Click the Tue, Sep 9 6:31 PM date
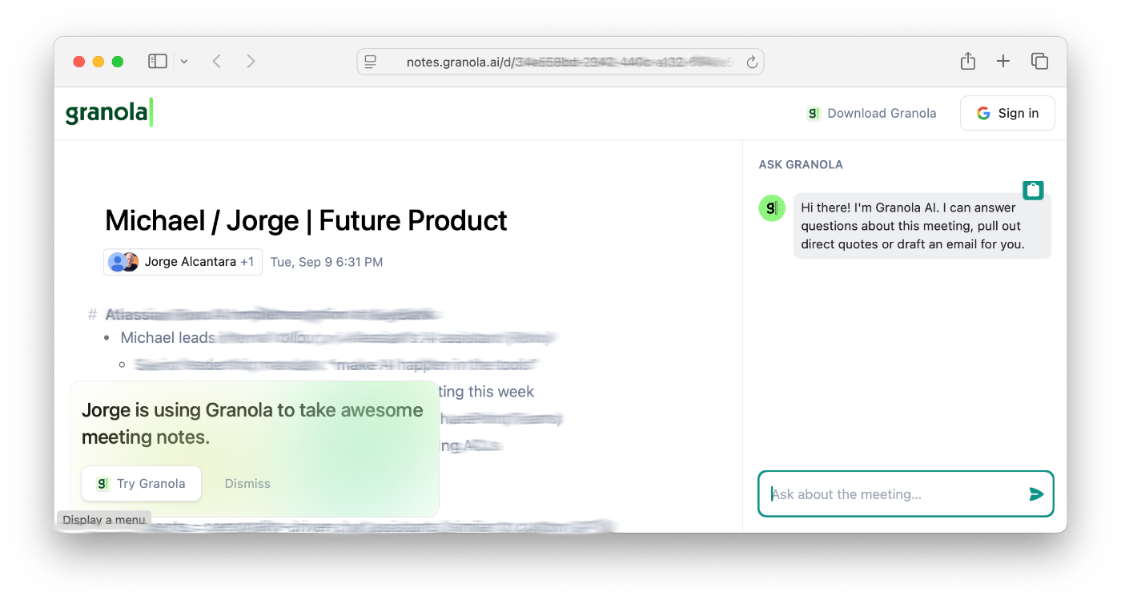 click(x=327, y=262)
